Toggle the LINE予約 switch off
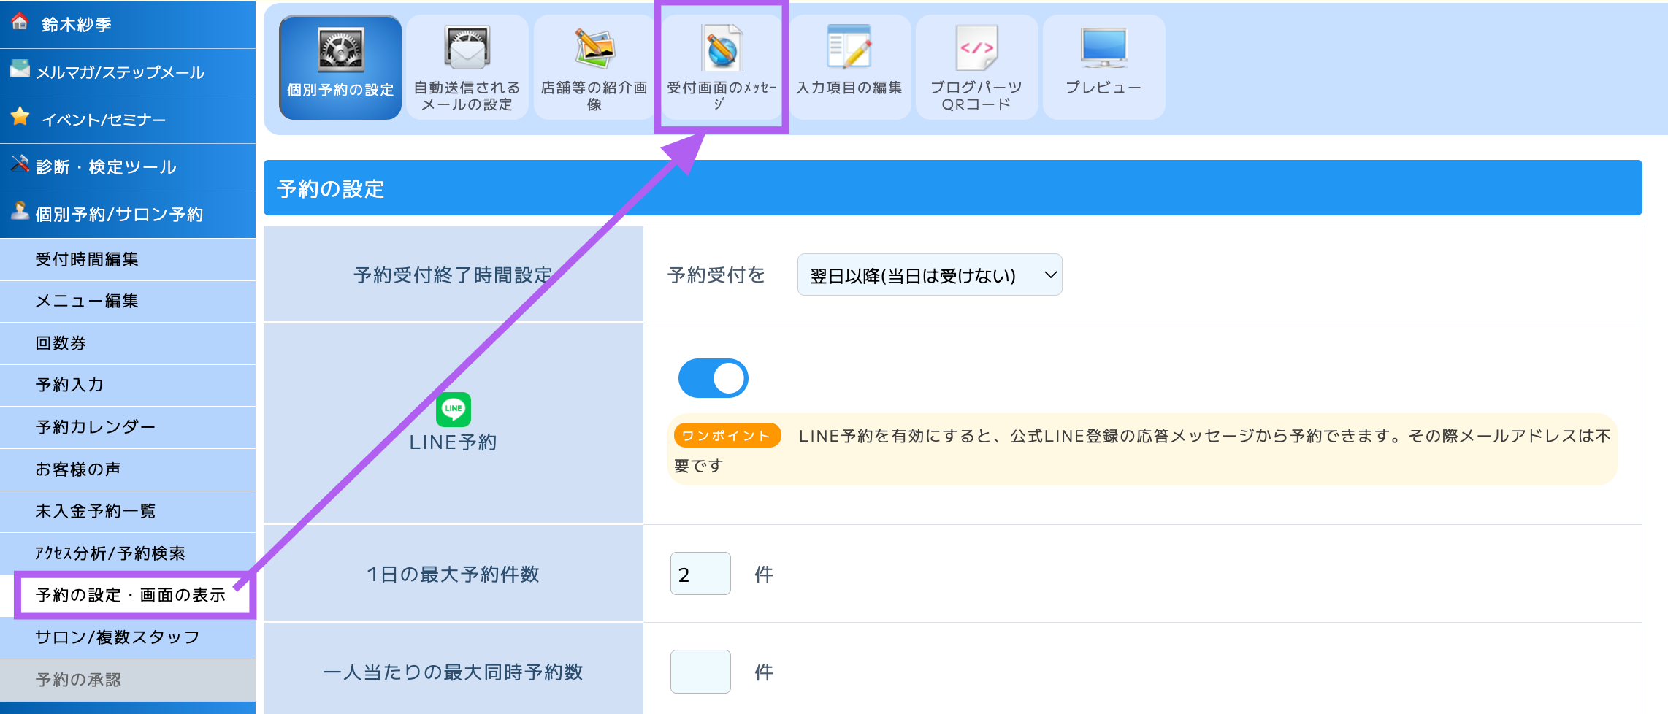This screenshot has height=714, width=1668. point(713,378)
